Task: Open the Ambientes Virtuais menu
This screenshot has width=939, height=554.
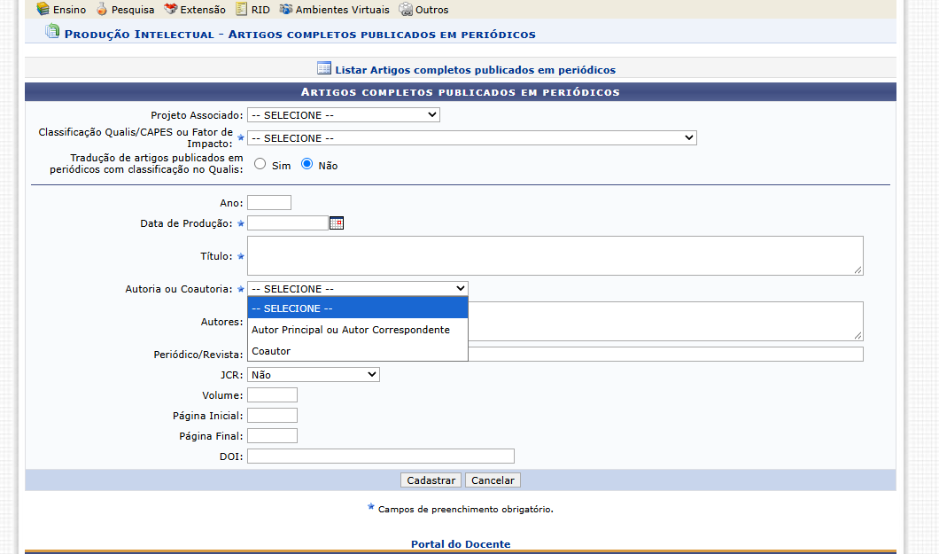Action: (343, 10)
